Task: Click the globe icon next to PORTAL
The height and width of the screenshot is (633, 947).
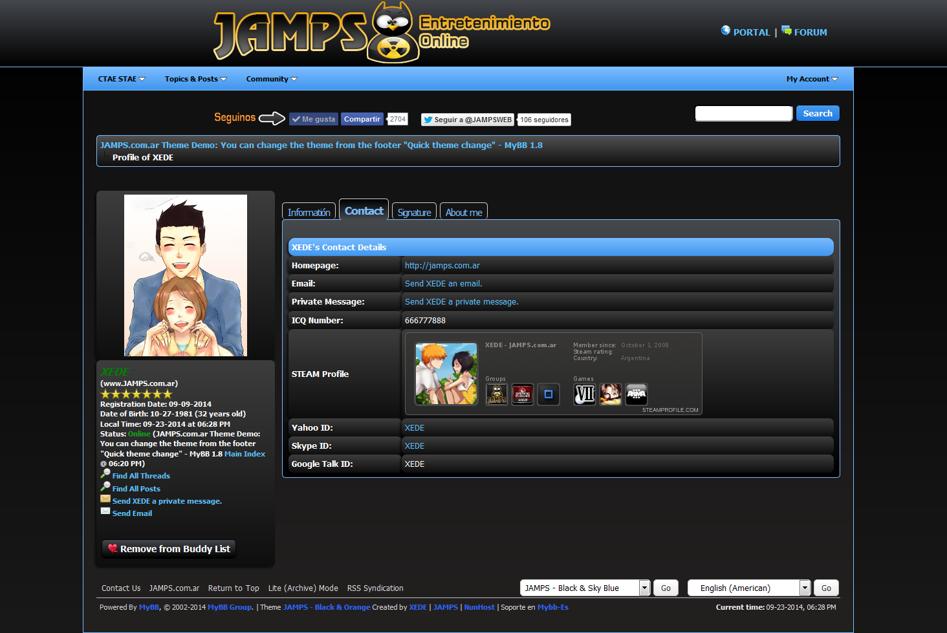Action: click(x=726, y=30)
